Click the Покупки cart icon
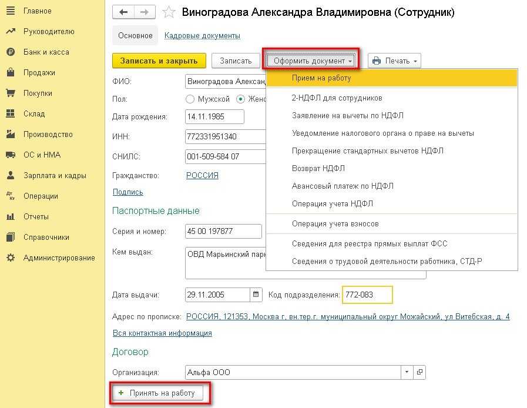Screen dimensions: 527x408 11,93
